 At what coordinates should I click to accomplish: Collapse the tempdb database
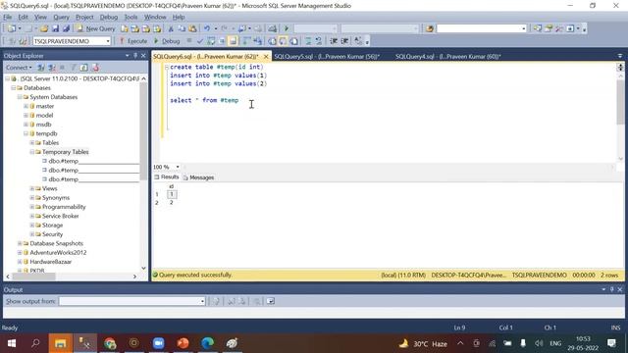(x=26, y=133)
